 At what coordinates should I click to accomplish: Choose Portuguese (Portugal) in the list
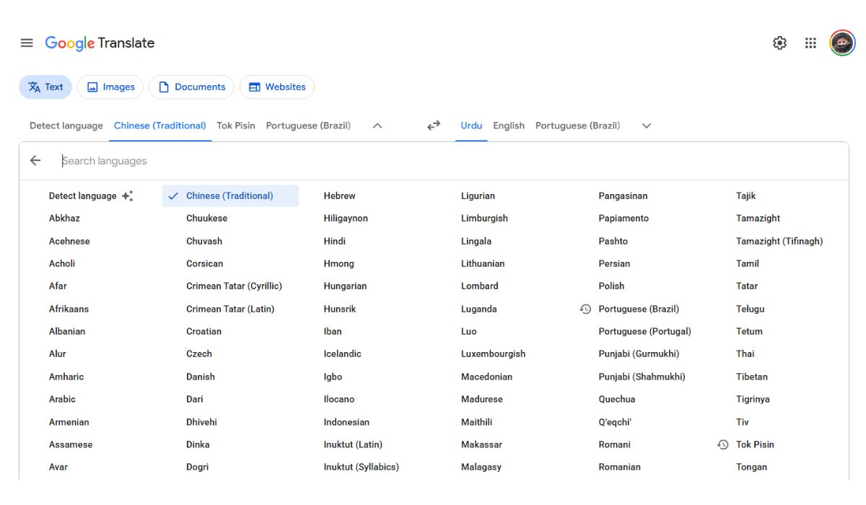point(643,331)
